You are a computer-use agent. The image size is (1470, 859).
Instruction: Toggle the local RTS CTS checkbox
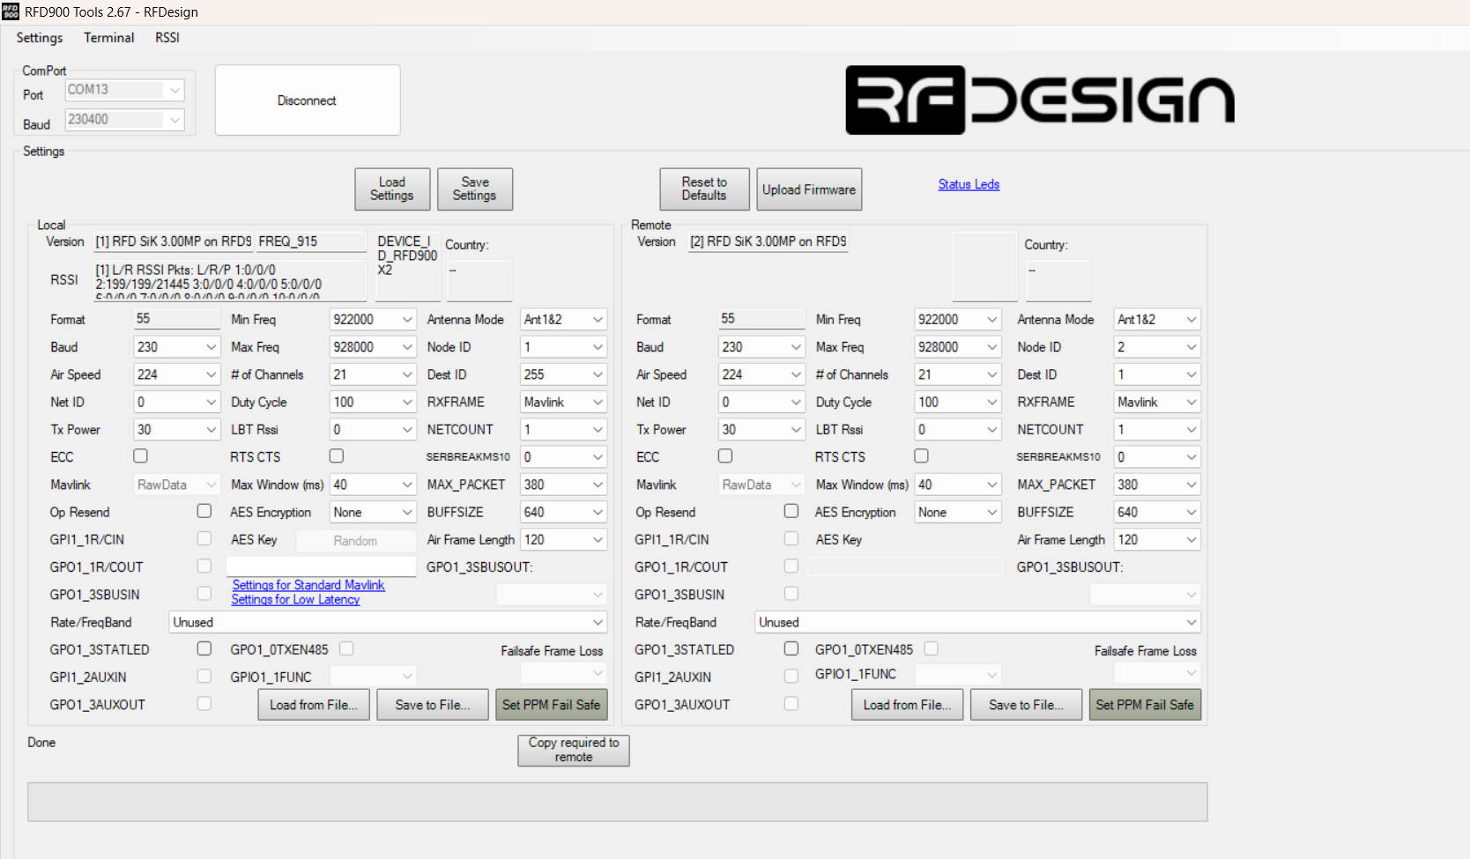(x=337, y=455)
